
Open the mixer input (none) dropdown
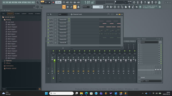click(x=149, y=42)
